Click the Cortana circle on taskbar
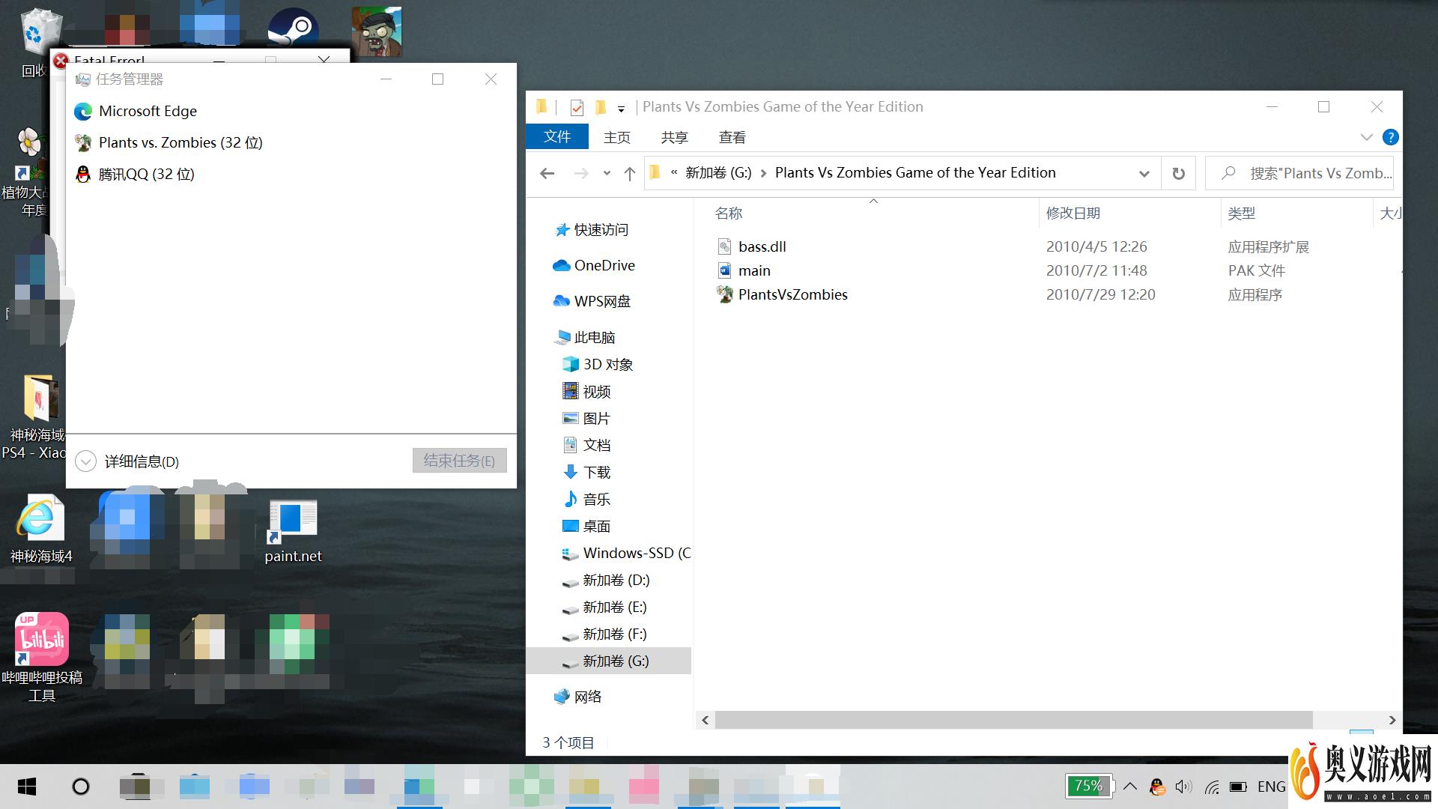Image resolution: width=1438 pixels, height=809 pixels. (x=80, y=787)
